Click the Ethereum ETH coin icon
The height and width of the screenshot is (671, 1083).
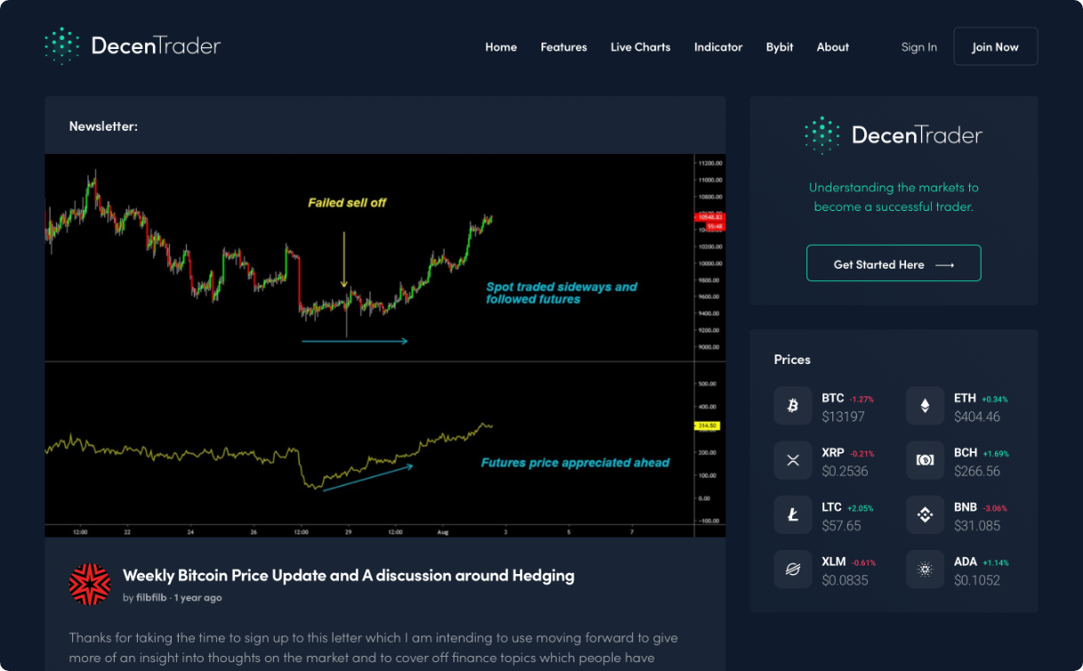(925, 406)
